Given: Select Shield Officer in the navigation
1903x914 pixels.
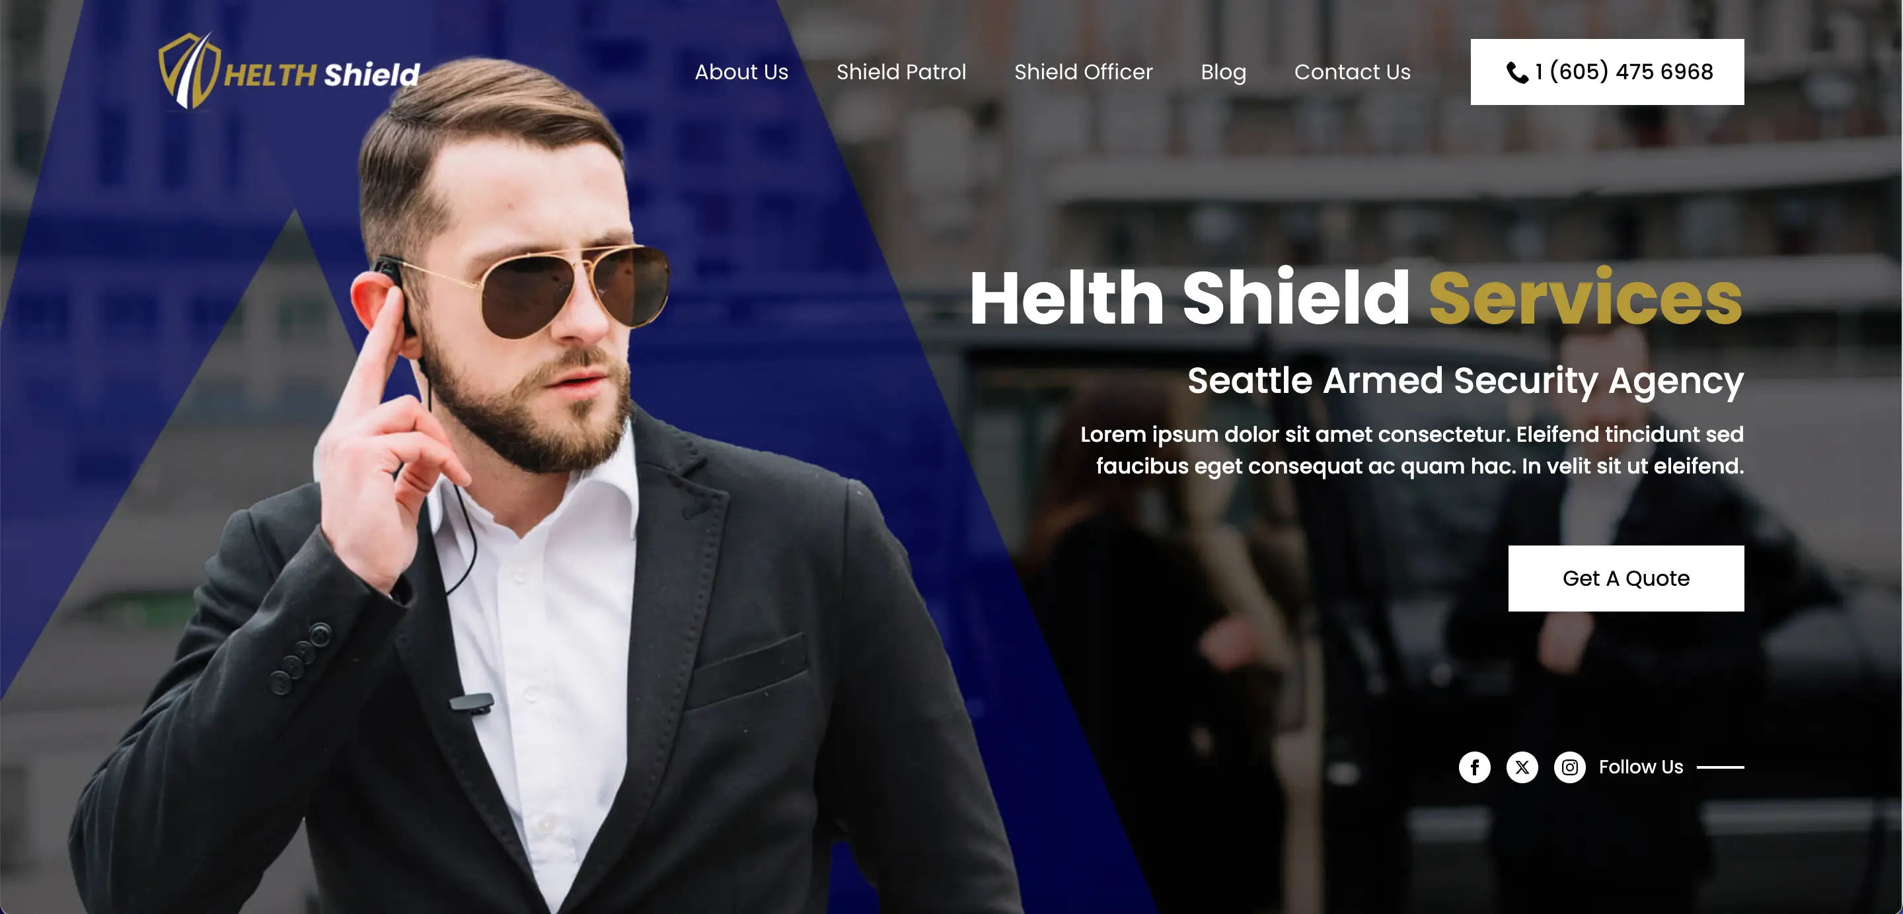Looking at the screenshot, I should pyautogui.click(x=1083, y=71).
